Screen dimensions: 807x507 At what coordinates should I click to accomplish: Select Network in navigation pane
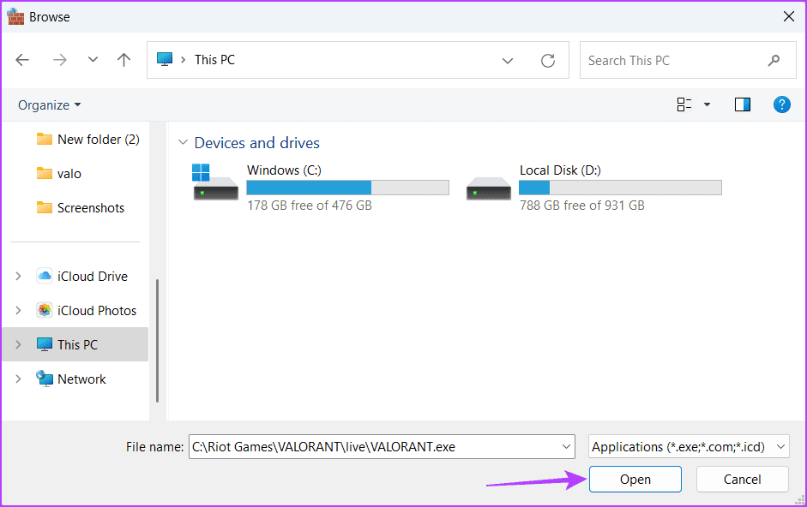point(71,379)
